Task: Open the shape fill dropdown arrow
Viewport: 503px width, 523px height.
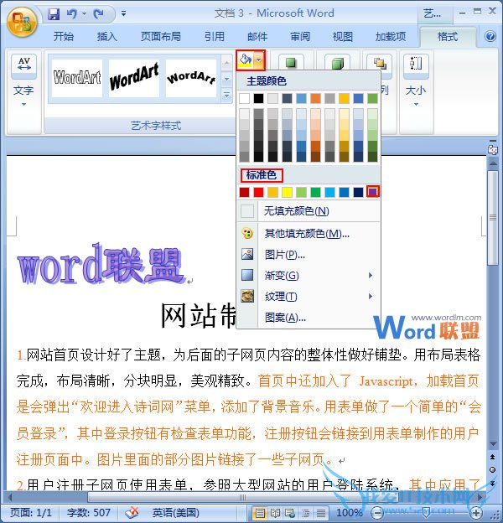Action: coord(259,60)
